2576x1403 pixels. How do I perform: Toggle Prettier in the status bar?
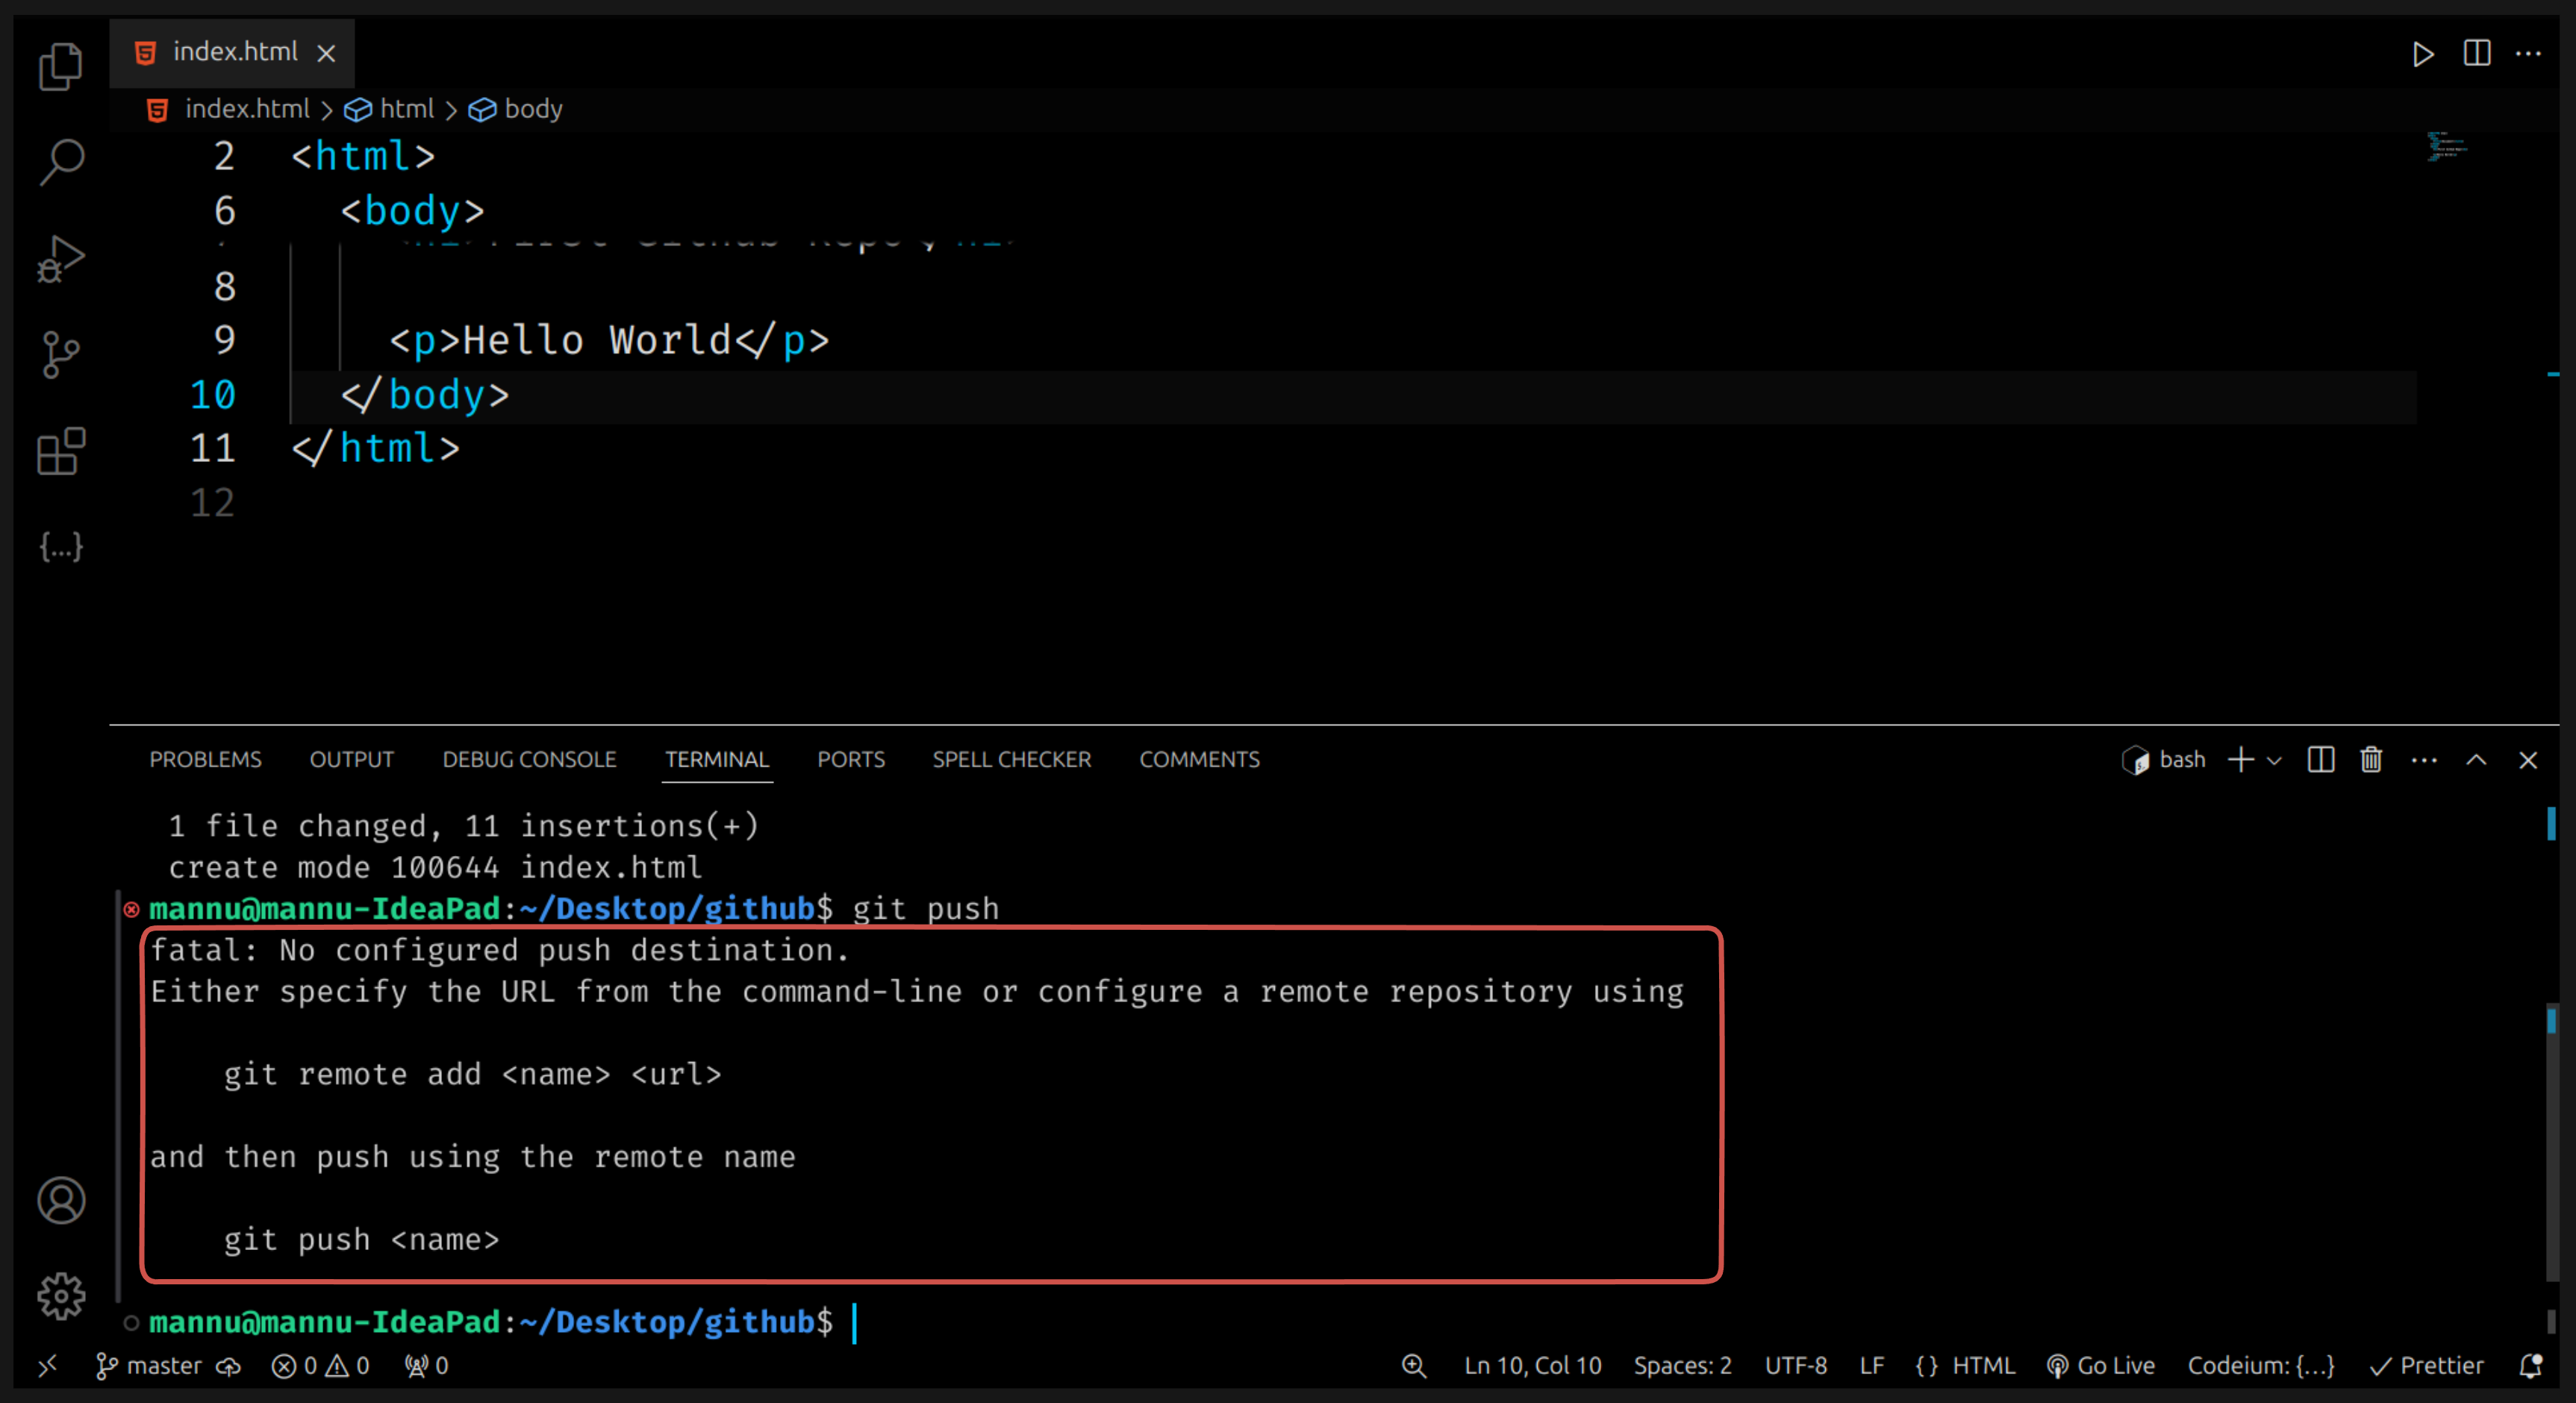pyautogui.click(x=2426, y=1366)
